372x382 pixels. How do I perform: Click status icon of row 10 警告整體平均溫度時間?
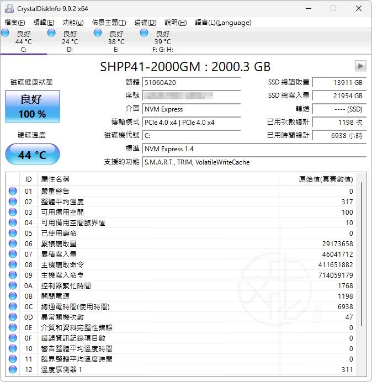click(x=13, y=348)
